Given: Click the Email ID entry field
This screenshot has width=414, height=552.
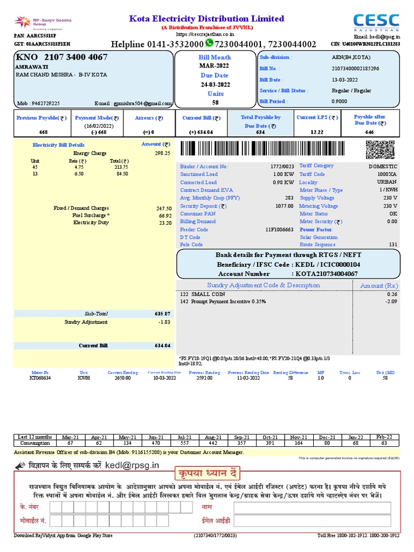Looking at the screenshot, I should coord(312,521).
